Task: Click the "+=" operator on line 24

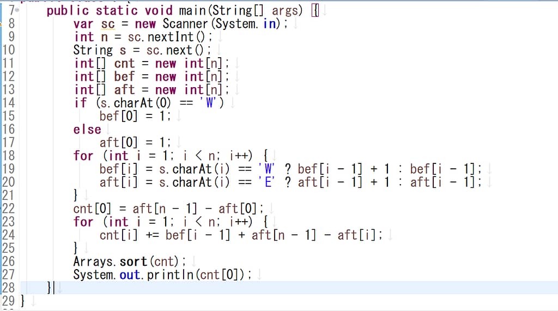Action: tap(153, 235)
